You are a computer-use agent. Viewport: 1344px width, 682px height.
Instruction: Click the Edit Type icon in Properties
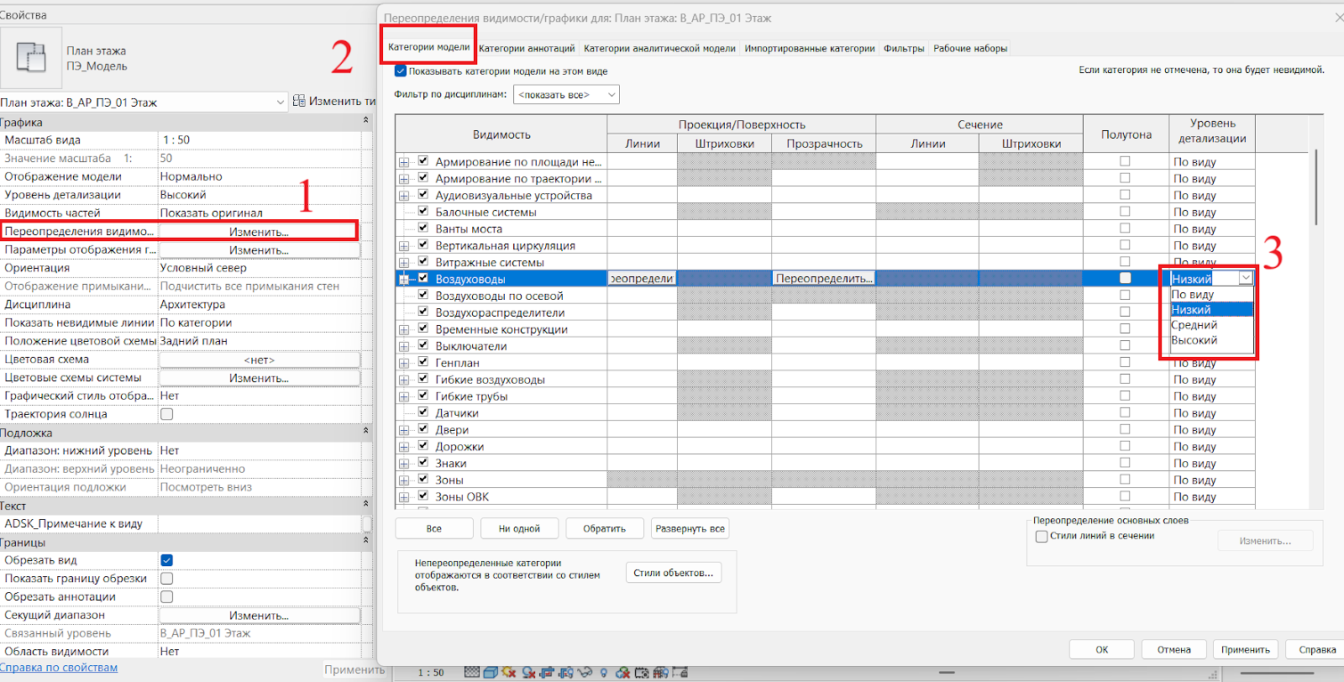click(x=299, y=101)
